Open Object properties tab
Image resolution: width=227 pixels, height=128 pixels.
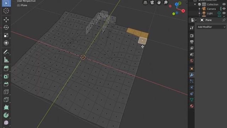tap(192, 69)
